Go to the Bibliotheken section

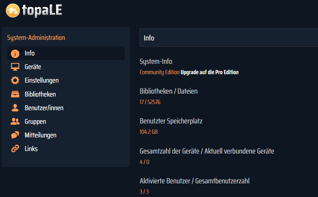pyautogui.click(x=40, y=94)
